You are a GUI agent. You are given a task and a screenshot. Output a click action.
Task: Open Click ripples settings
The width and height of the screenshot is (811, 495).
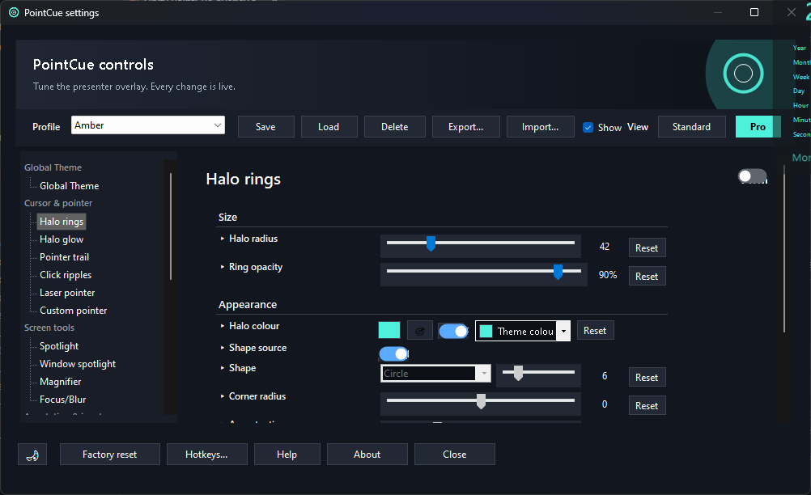coord(66,275)
